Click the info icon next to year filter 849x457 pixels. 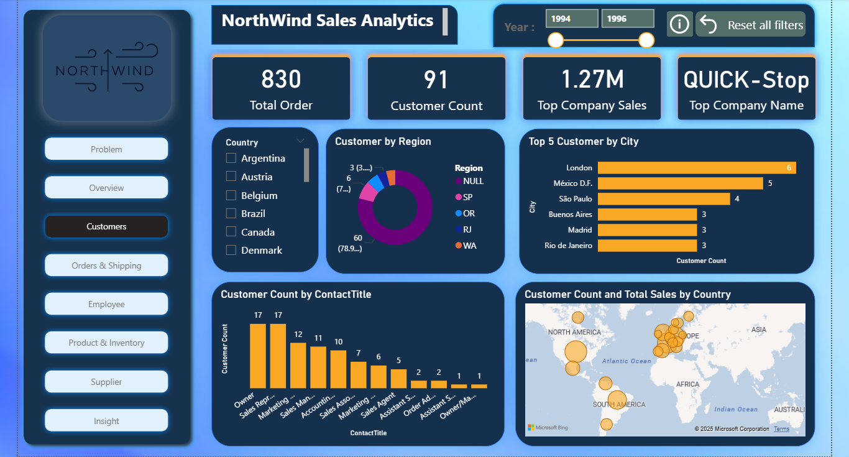679,24
